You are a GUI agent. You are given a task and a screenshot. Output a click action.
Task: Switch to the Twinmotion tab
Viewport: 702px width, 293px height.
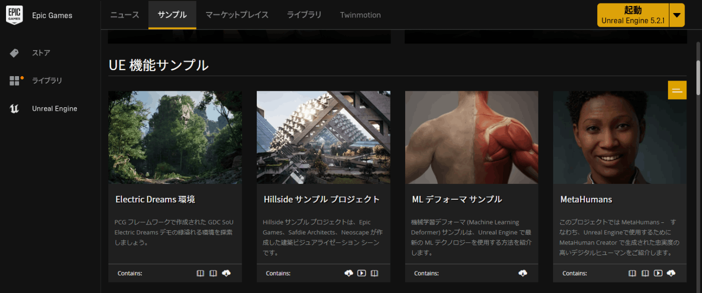[360, 15]
